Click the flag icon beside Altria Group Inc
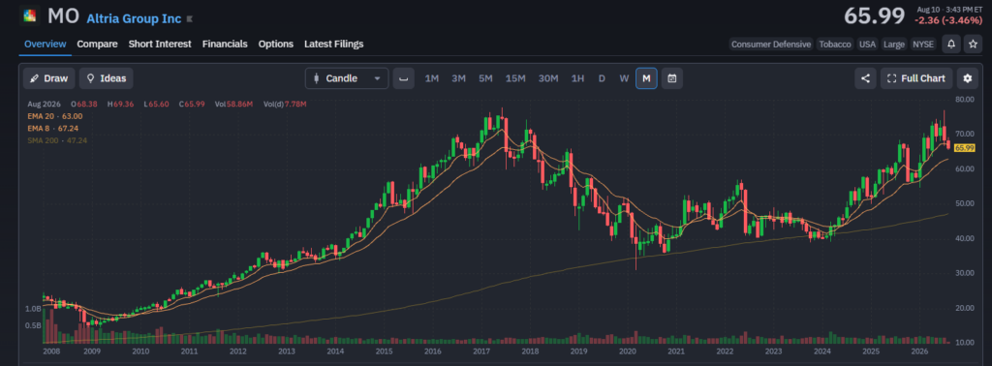The height and width of the screenshot is (366, 992). pos(189,19)
